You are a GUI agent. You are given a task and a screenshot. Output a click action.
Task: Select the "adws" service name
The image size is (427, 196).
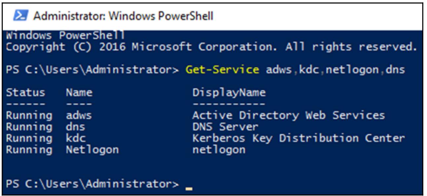point(79,115)
